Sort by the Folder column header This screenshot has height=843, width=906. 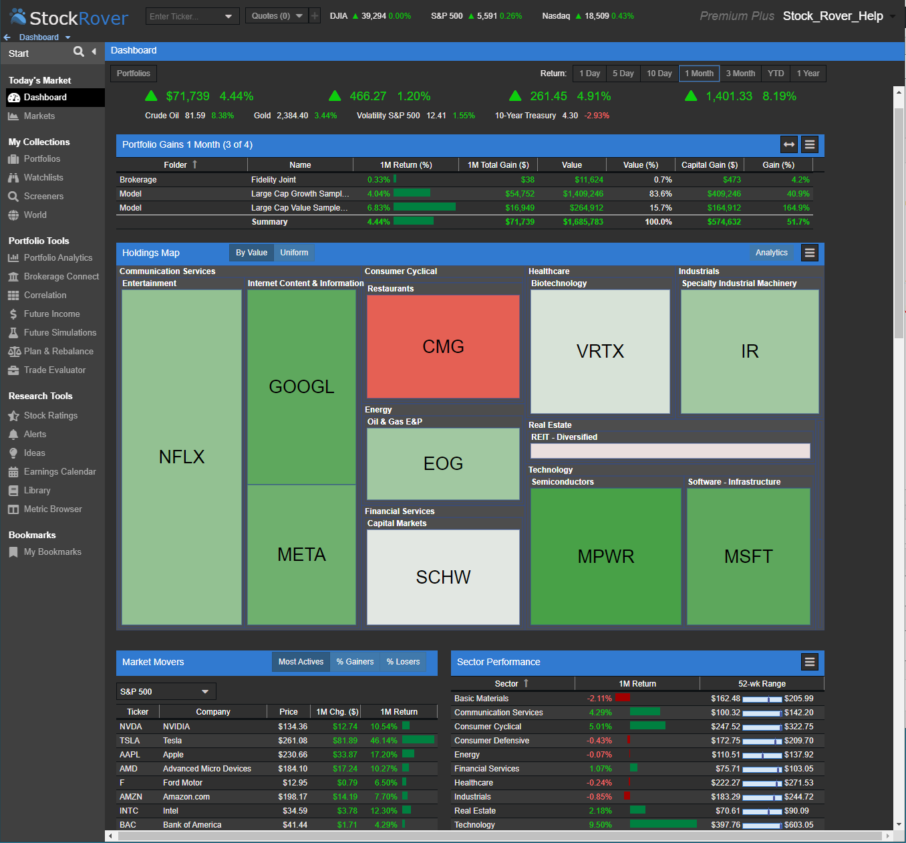tap(181, 165)
